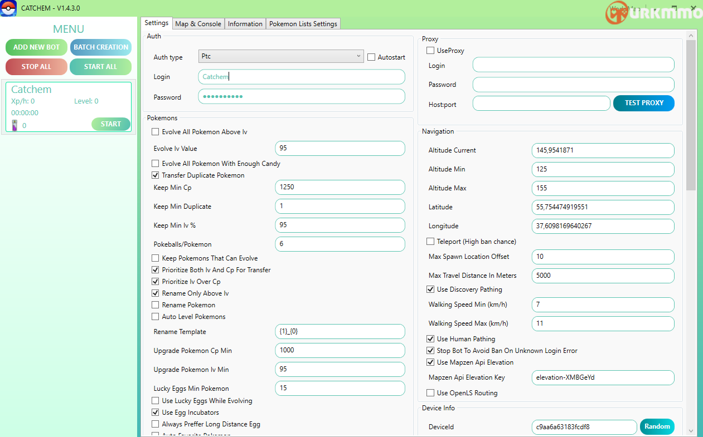
Task: Edit the Mapzen Api Elevation Key field
Action: click(603, 377)
